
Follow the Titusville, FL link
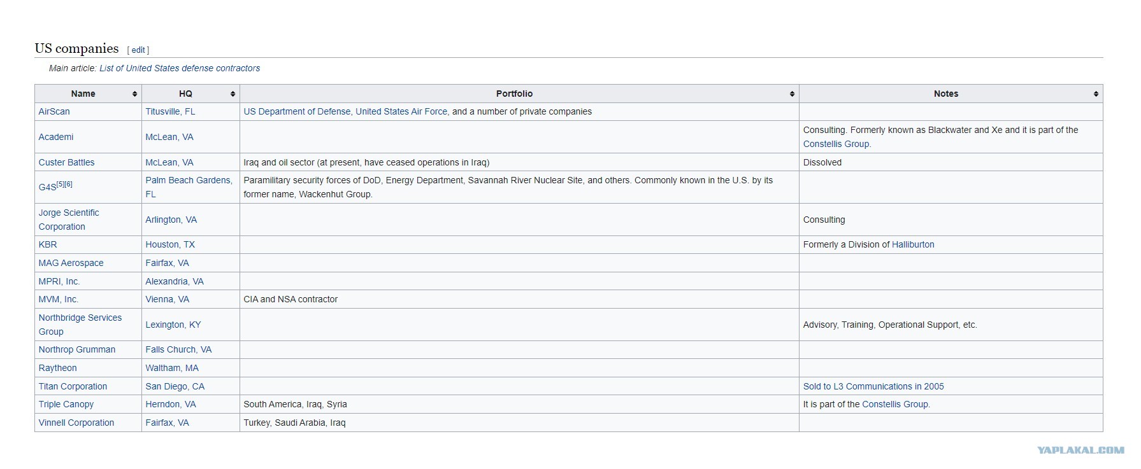[170, 111]
